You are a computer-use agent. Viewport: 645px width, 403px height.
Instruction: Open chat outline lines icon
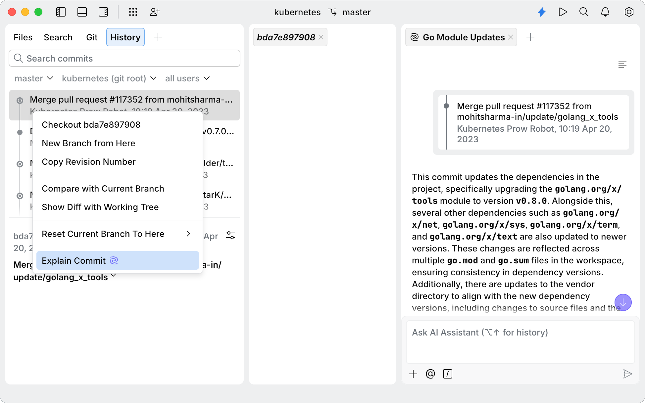point(622,65)
